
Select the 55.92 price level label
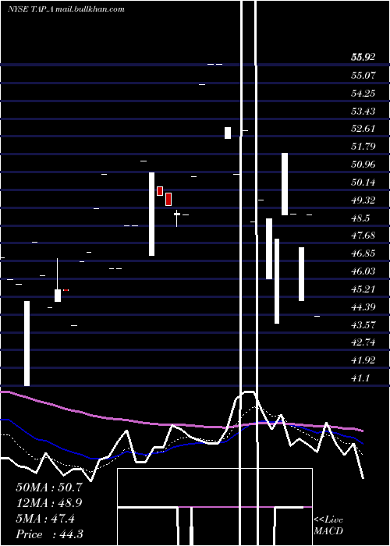363,57
